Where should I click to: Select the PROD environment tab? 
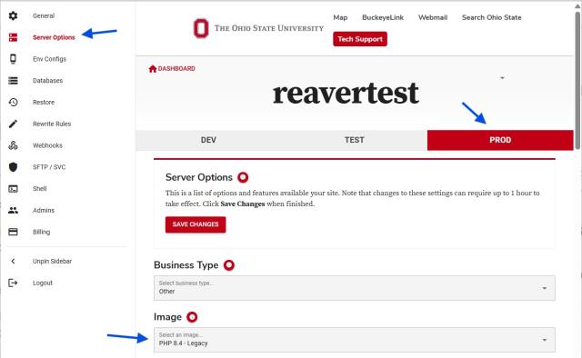(x=500, y=140)
